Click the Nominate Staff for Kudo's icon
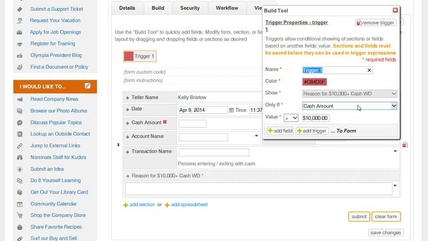The image size is (428, 241). click(x=19, y=157)
